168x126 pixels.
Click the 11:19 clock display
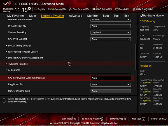pos(21,10)
